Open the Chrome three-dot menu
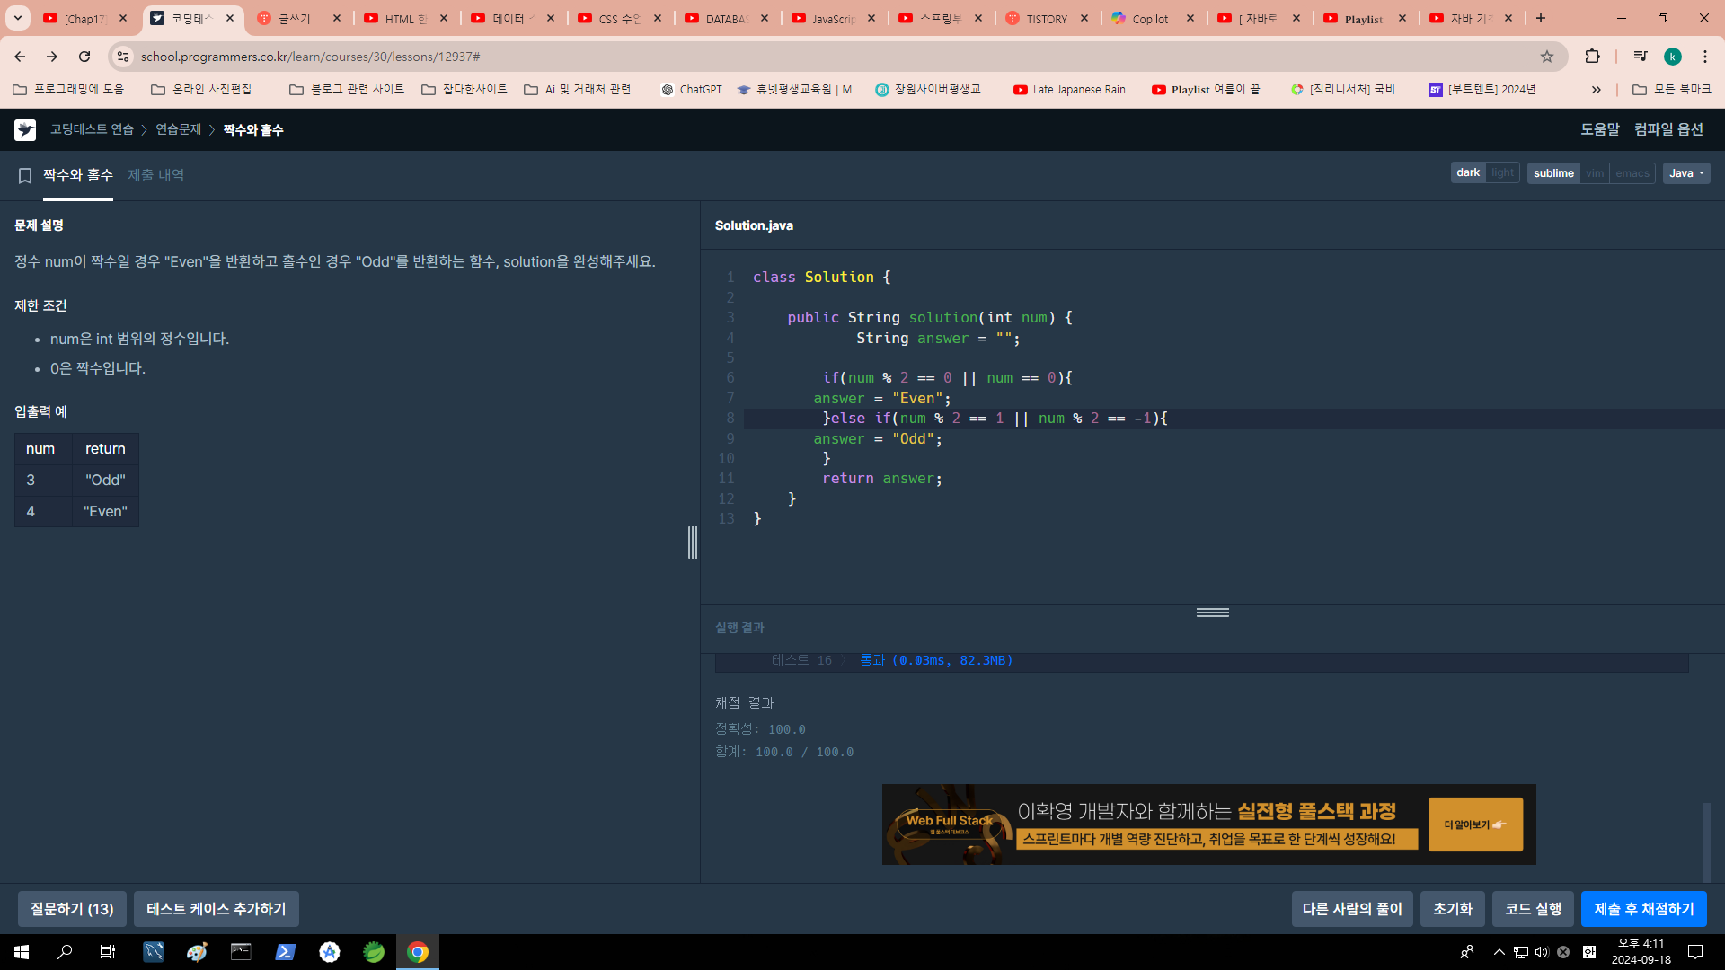The width and height of the screenshot is (1725, 970). pos(1705,57)
